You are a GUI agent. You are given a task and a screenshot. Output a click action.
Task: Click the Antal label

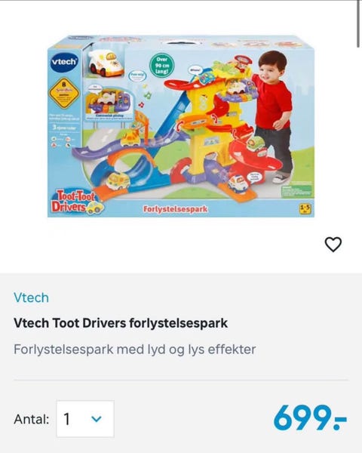click(x=31, y=419)
